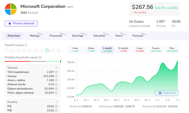The width and height of the screenshot is (189, 113).
Task: Click the Stáhnout! download button
Action: (167, 93)
